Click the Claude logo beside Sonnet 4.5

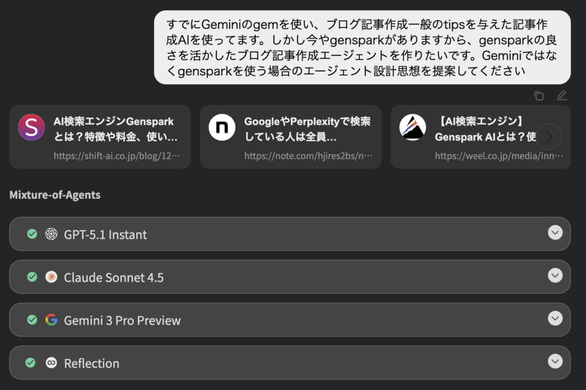tap(52, 277)
